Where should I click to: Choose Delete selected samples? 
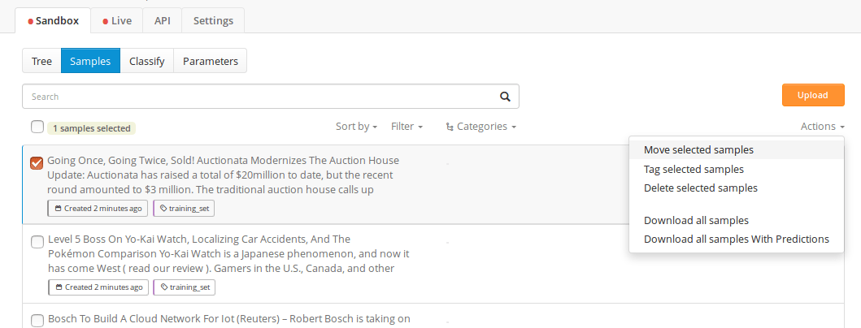click(x=700, y=188)
